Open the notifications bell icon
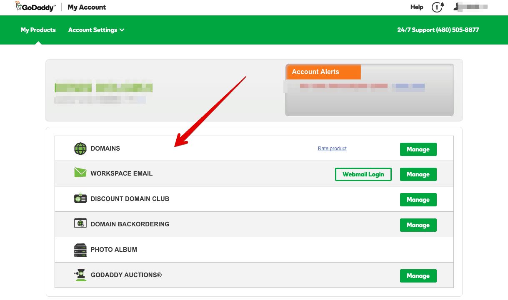508x300 pixels. [438, 7]
